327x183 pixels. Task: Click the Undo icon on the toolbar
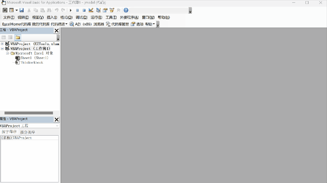[57, 10]
